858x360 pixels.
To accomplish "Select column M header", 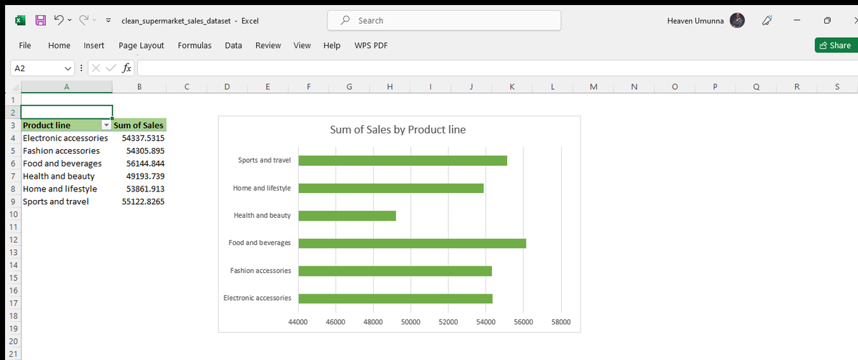I will click(593, 87).
